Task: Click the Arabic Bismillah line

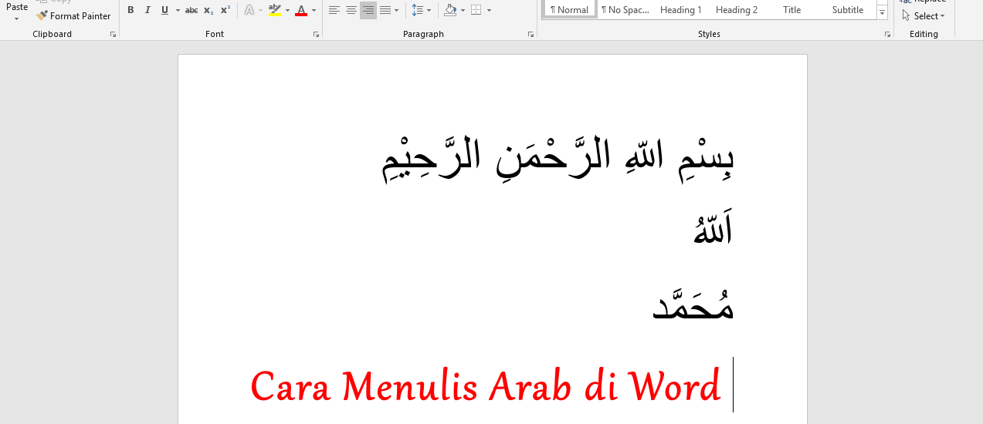Action: (558, 160)
